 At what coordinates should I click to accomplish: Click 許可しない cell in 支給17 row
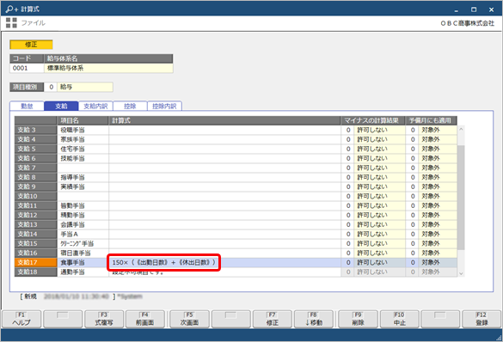[379, 262]
